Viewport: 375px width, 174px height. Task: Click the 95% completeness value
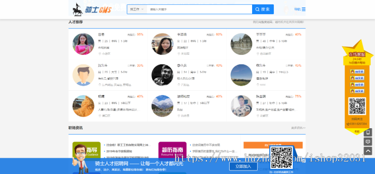tap(140, 35)
